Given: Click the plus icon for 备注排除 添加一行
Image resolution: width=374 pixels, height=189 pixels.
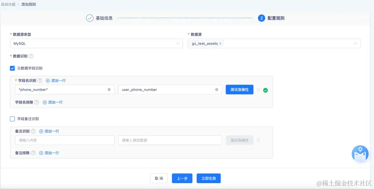Looking at the screenshot, I should 41,153.
